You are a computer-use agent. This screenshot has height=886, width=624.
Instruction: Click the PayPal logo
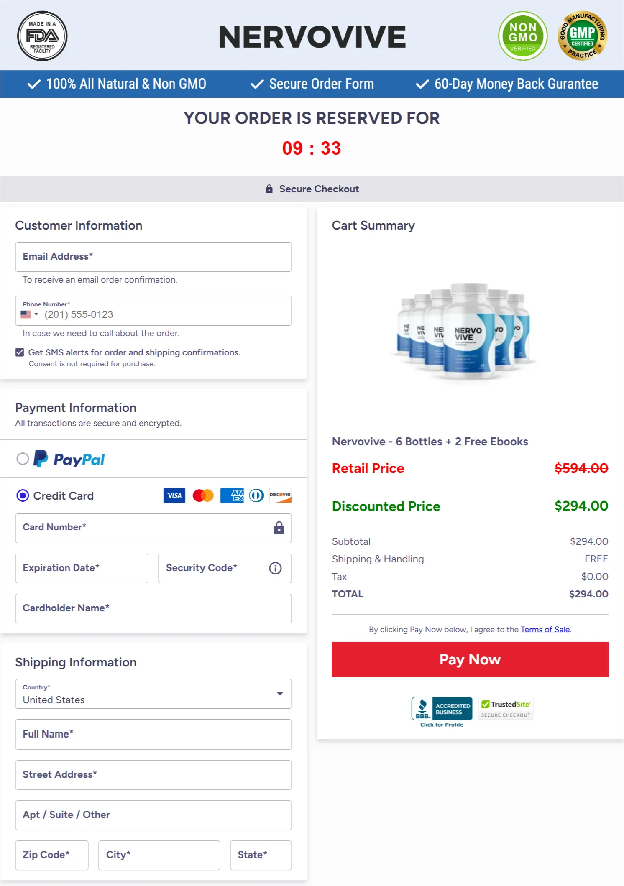click(69, 459)
